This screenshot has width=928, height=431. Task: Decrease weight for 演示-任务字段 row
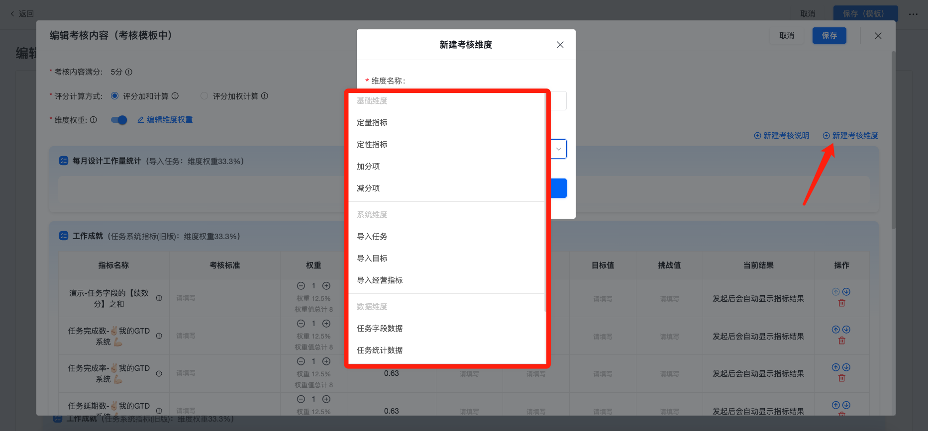301,286
